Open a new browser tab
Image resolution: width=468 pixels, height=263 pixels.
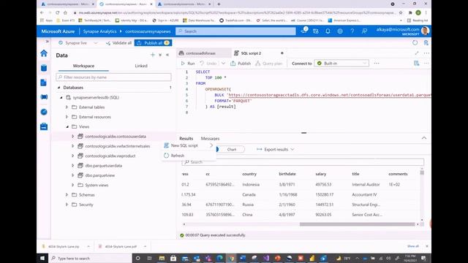(219, 4)
